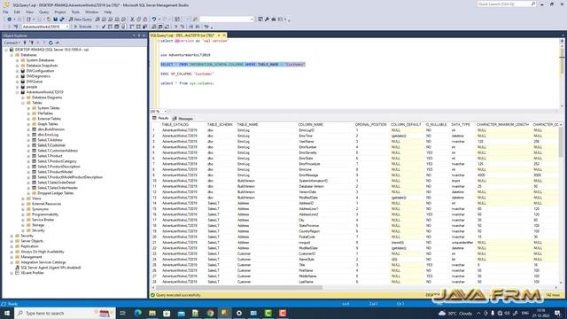
Task: Click the Paste toolbar icon
Action: click(145, 19)
